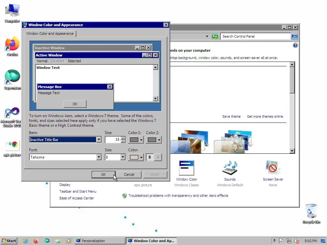Click the preview Message Box OK button
Viewport: 327px width, 245px height.
click(75, 104)
